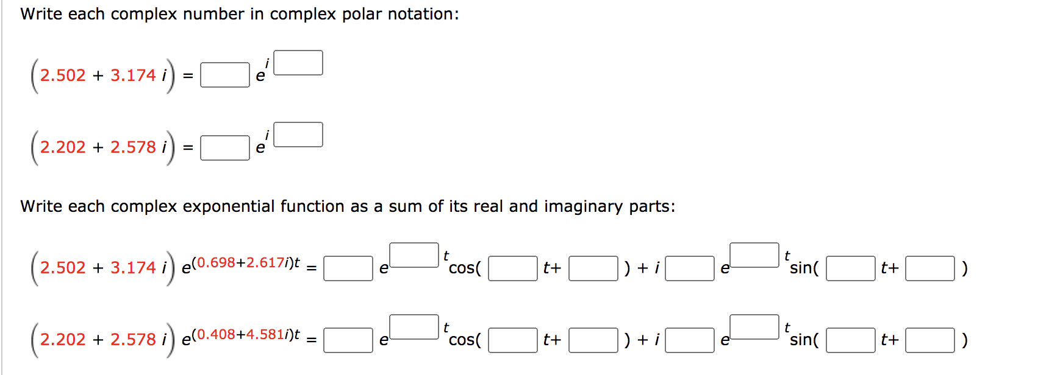
Task: Click the cosine phase box after t+ in first row
Action: click(593, 268)
